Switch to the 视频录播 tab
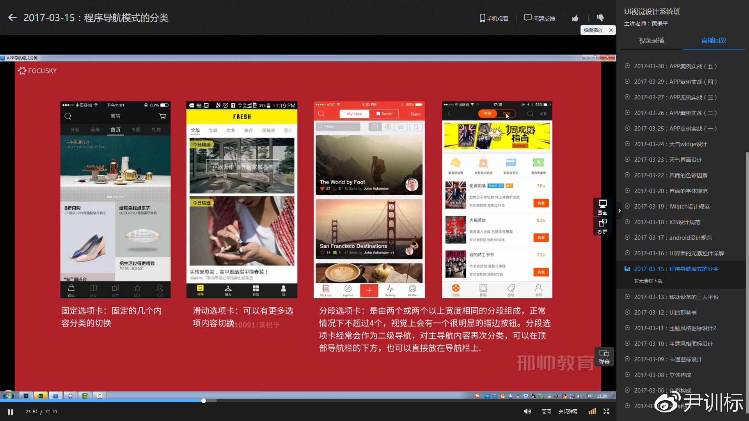The image size is (749, 421). click(x=651, y=41)
